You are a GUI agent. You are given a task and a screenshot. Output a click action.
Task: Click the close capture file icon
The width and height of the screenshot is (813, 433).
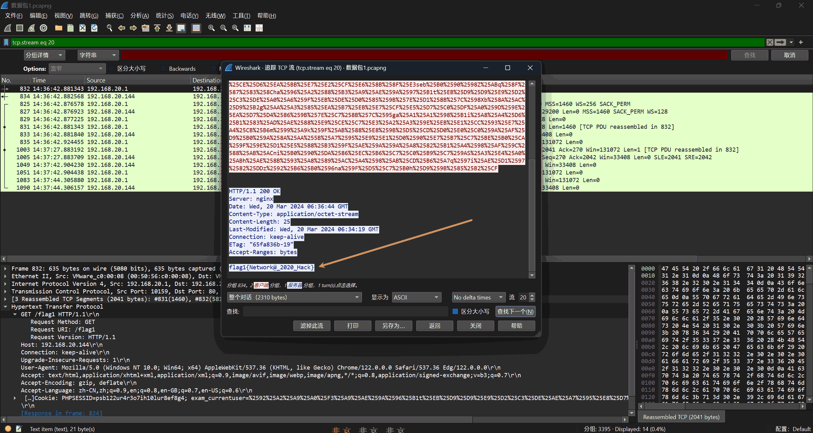[x=83, y=28]
